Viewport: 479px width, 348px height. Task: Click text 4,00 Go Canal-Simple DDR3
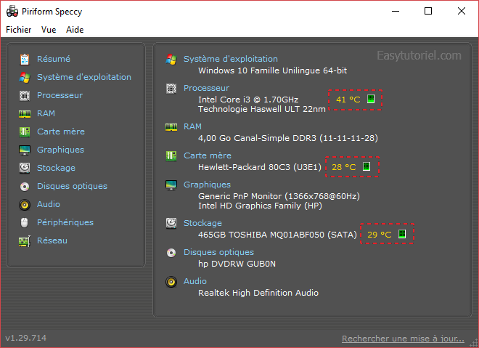257,138
